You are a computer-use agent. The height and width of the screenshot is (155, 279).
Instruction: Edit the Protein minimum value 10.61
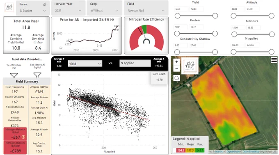[181, 27]
